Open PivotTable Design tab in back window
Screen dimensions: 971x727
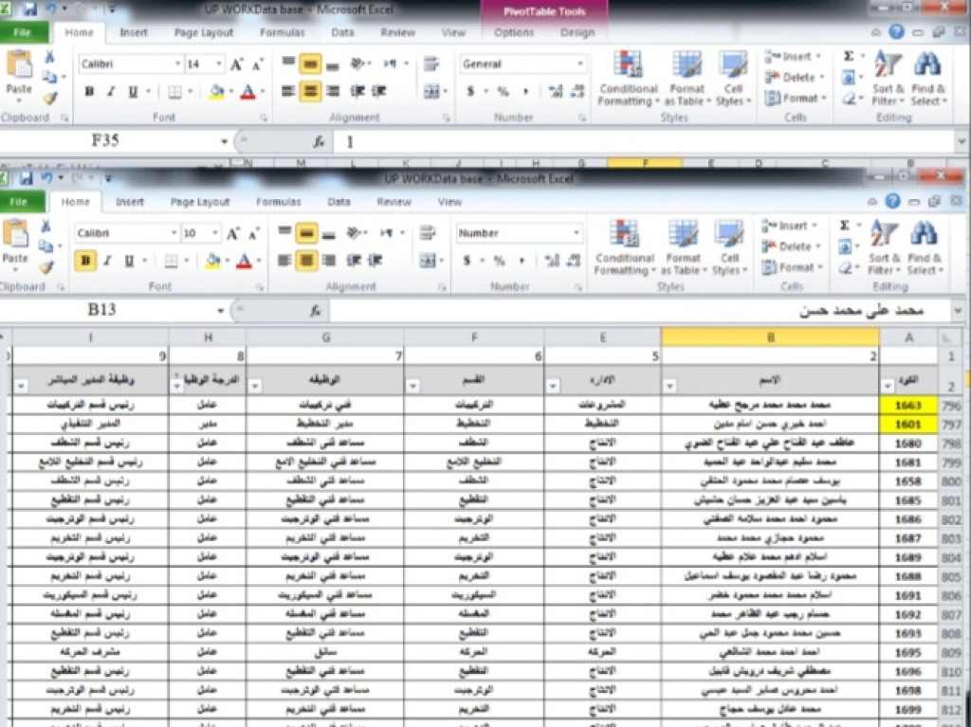[577, 33]
